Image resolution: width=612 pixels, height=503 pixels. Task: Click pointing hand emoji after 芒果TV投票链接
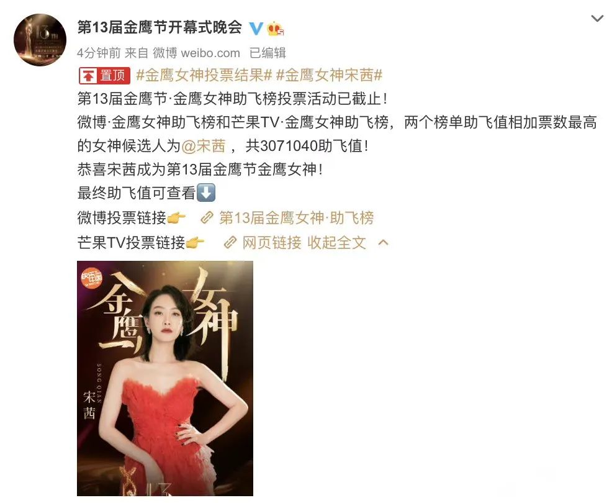pyautogui.click(x=195, y=243)
